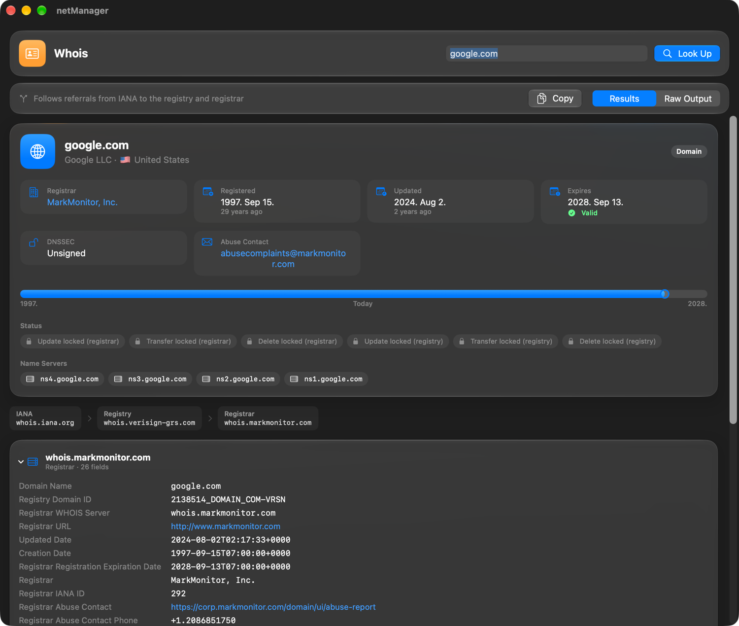The image size is (739, 626).
Task: Click the Transfer locked (registry) status chip
Action: click(x=505, y=341)
